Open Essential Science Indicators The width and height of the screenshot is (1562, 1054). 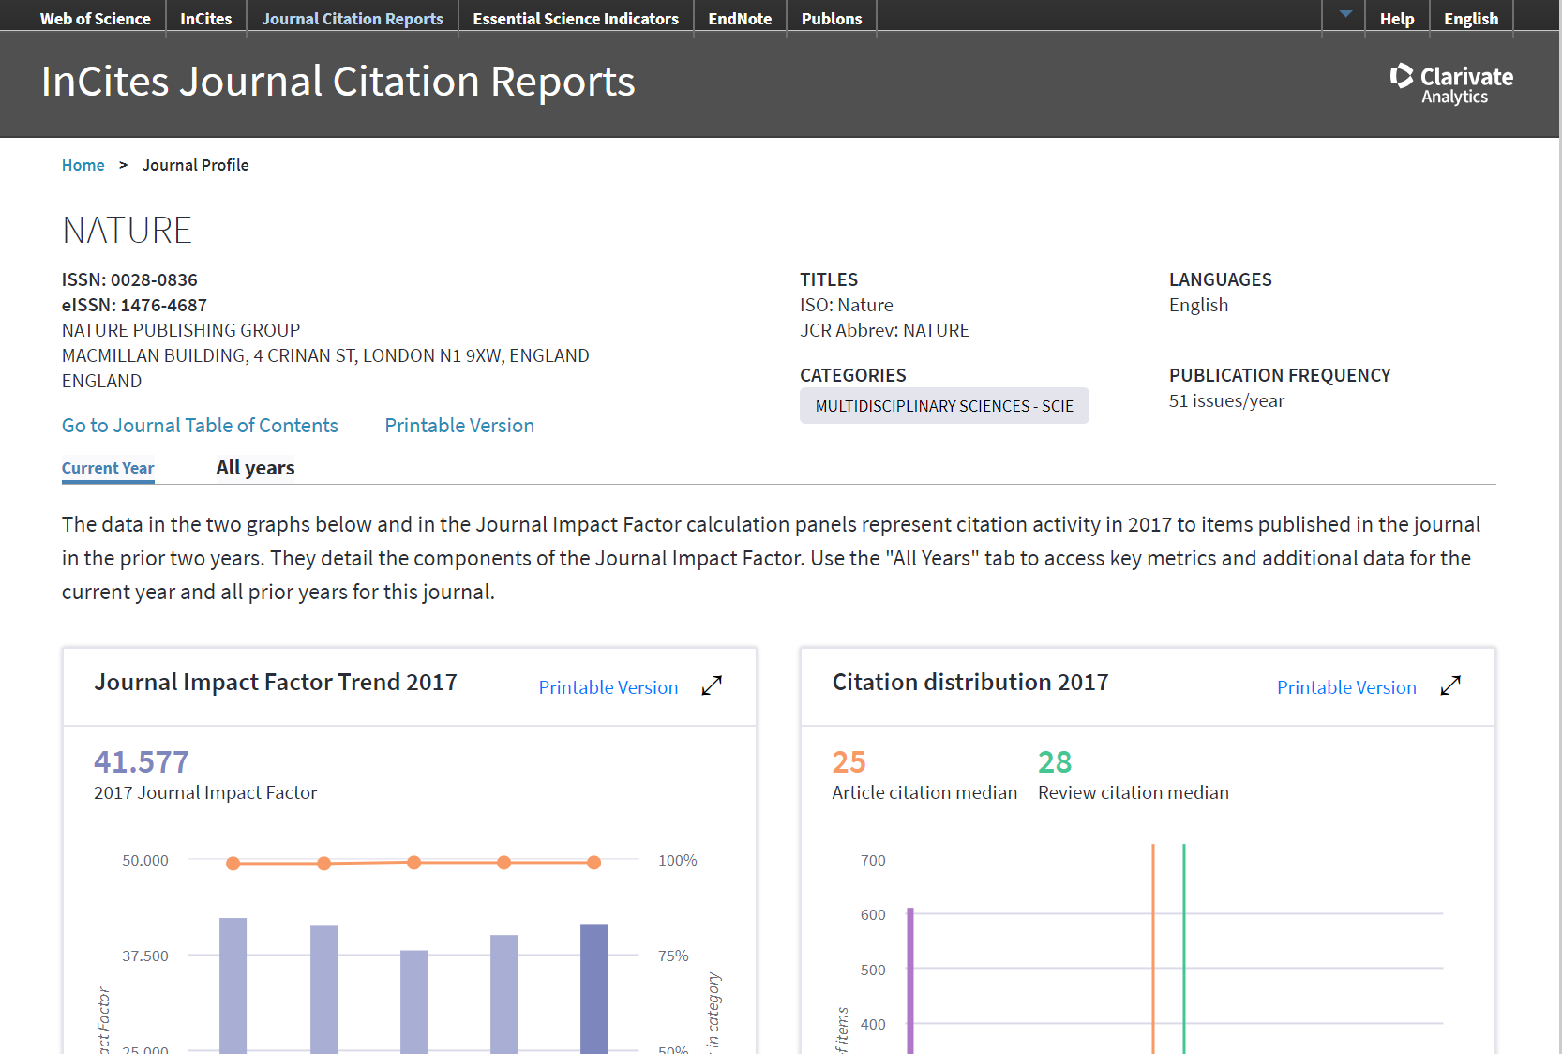point(576,19)
